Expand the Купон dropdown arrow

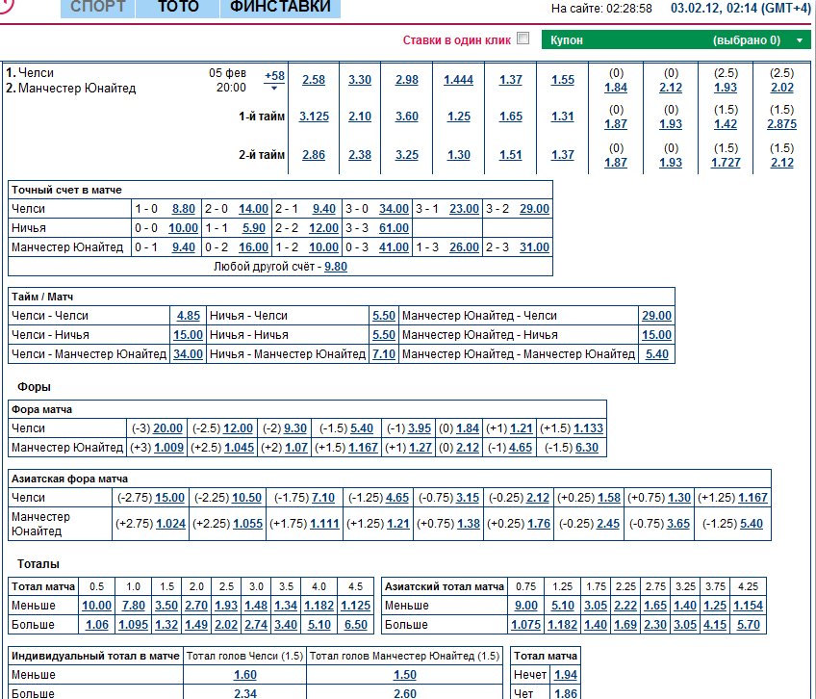[x=800, y=40]
